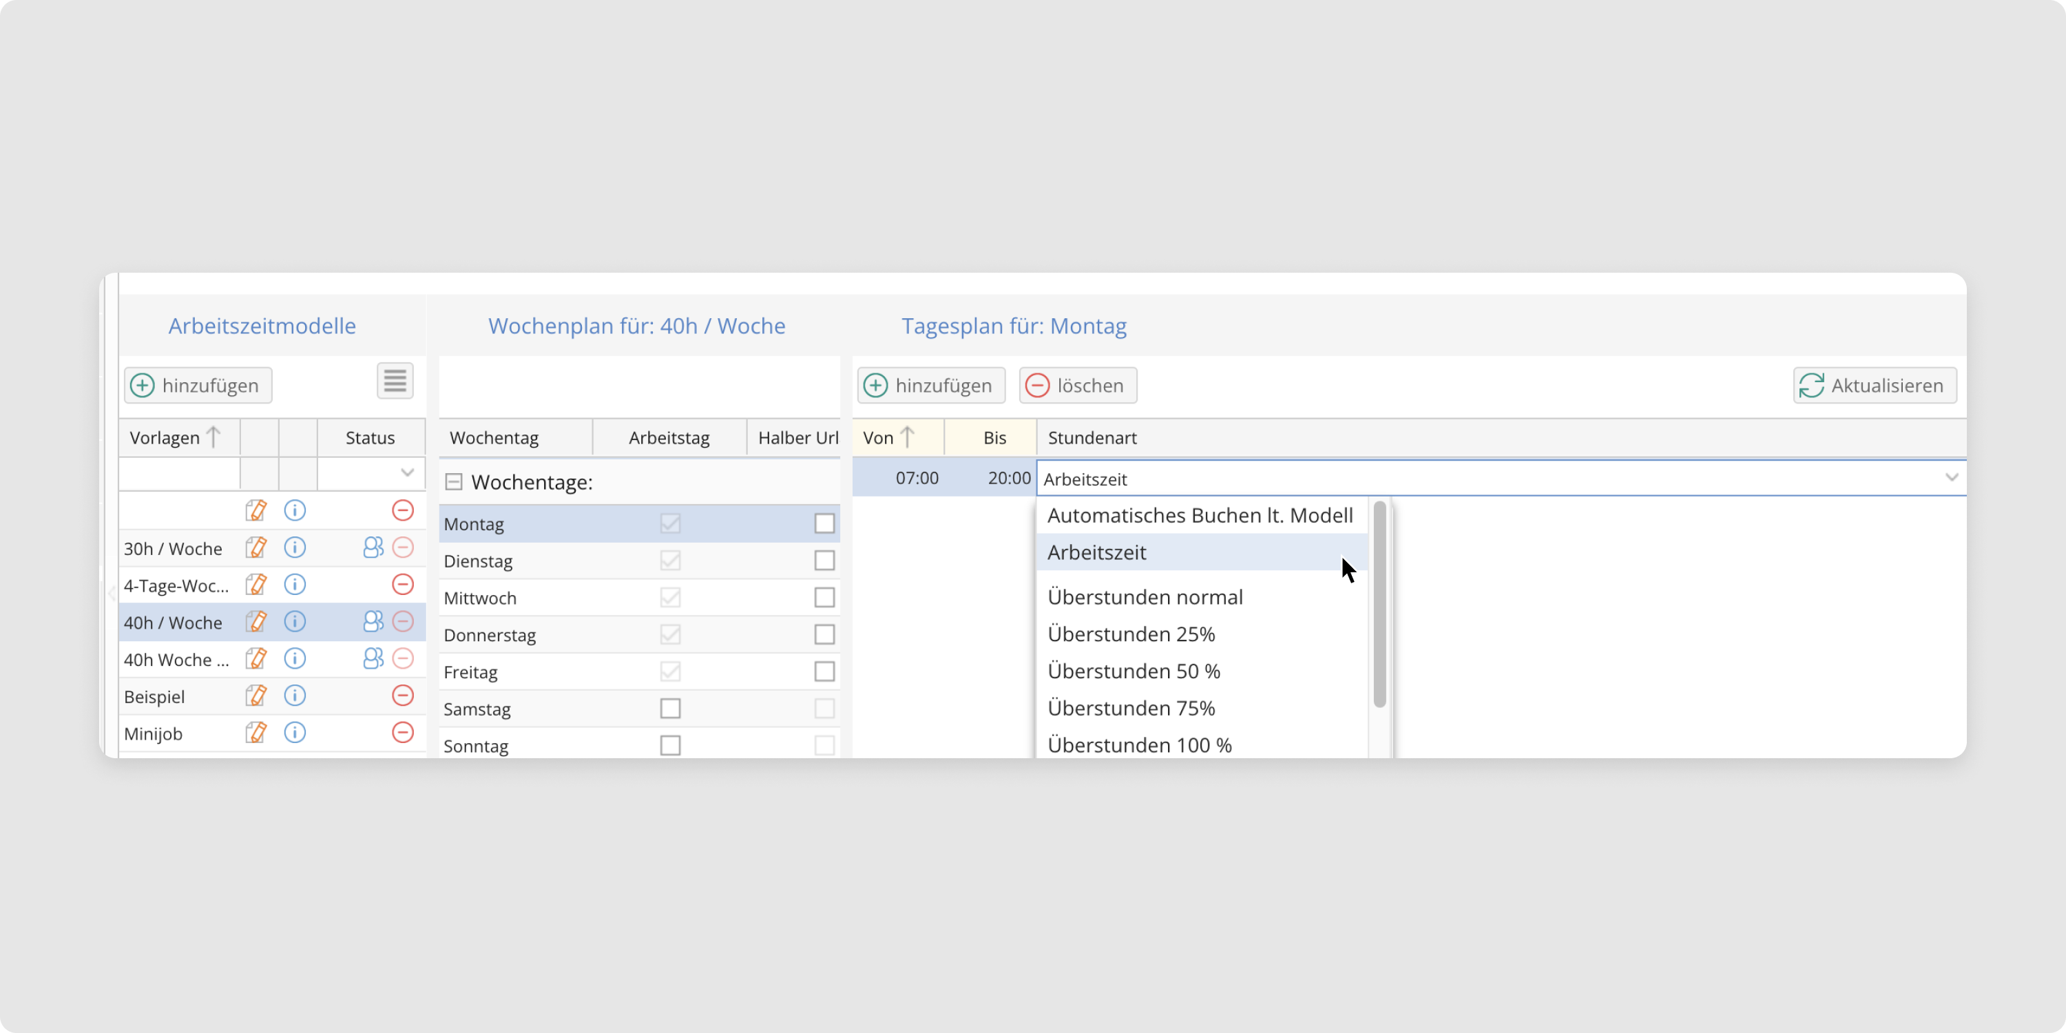Choose Automatisches Buchen lt. Modell option
This screenshot has width=2066, height=1033.
(x=1199, y=516)
